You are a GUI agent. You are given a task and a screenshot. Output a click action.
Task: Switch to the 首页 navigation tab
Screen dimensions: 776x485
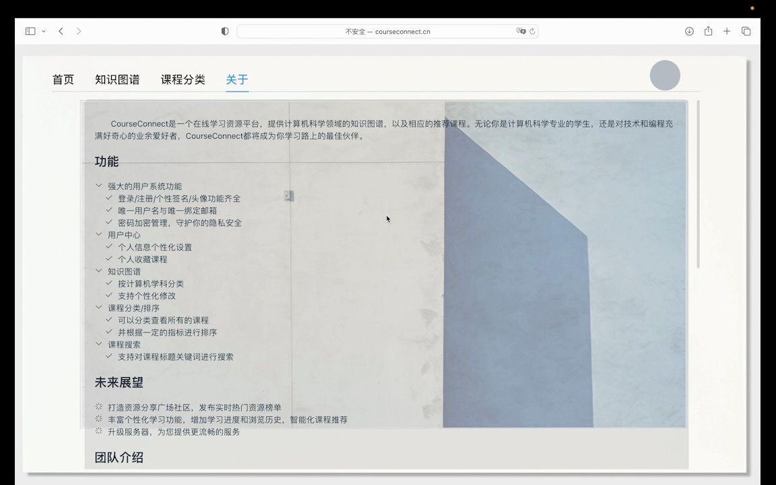click(63, 79)
